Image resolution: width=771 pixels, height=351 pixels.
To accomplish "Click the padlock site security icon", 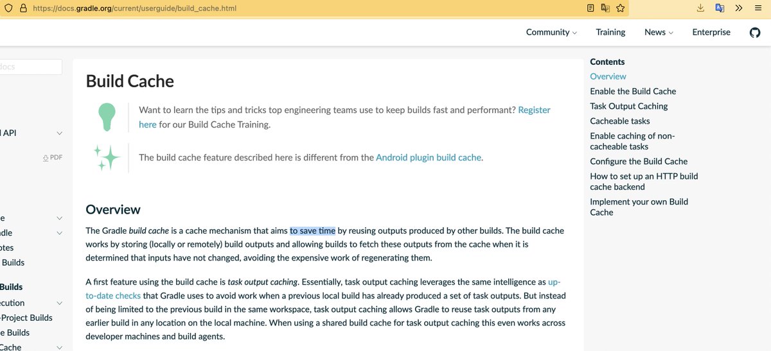I will click(23, 8).
